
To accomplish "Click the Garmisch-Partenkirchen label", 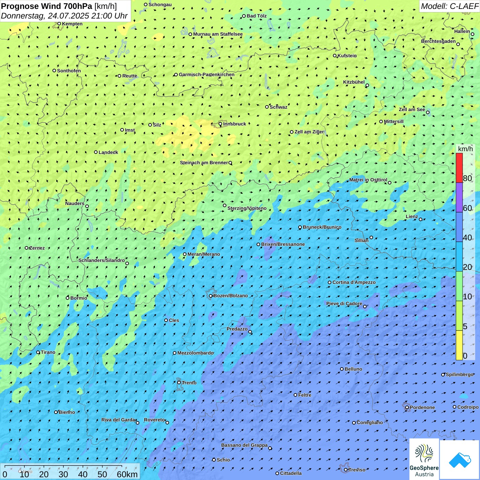I will pos(207,74).
